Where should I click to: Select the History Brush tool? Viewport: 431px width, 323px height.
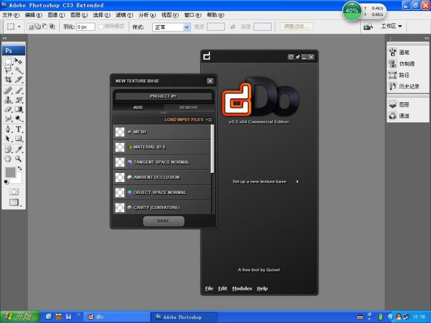[x=18, y=100]
